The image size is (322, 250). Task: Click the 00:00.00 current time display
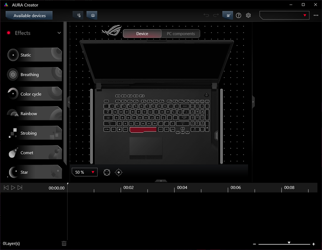pyautogui.click(x=56, y=188)
